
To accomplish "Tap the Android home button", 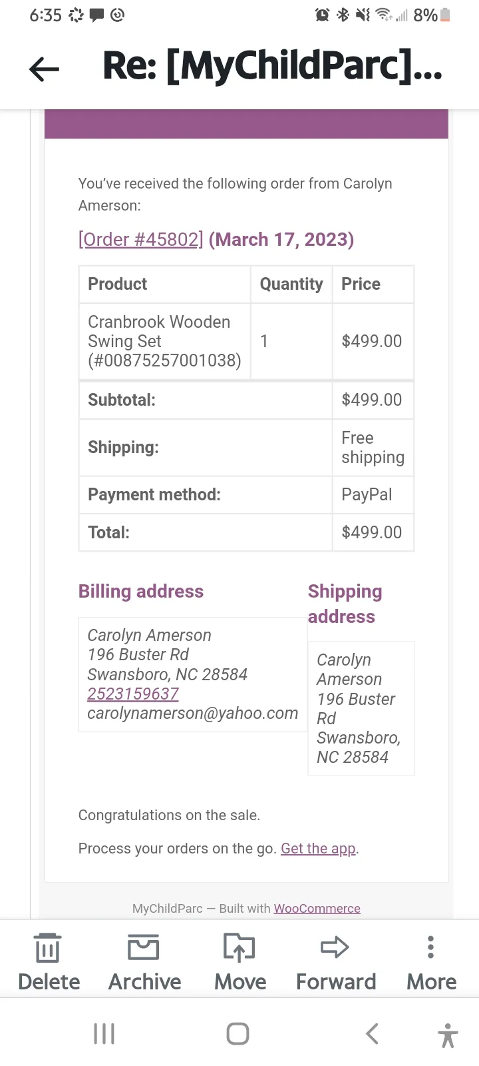I will coord(238,1033).
